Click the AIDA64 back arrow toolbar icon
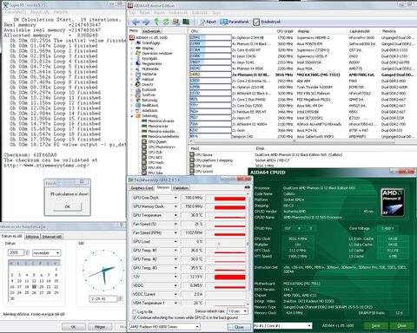The height and width of the screenshot is (333, 417). coord(136,22)
